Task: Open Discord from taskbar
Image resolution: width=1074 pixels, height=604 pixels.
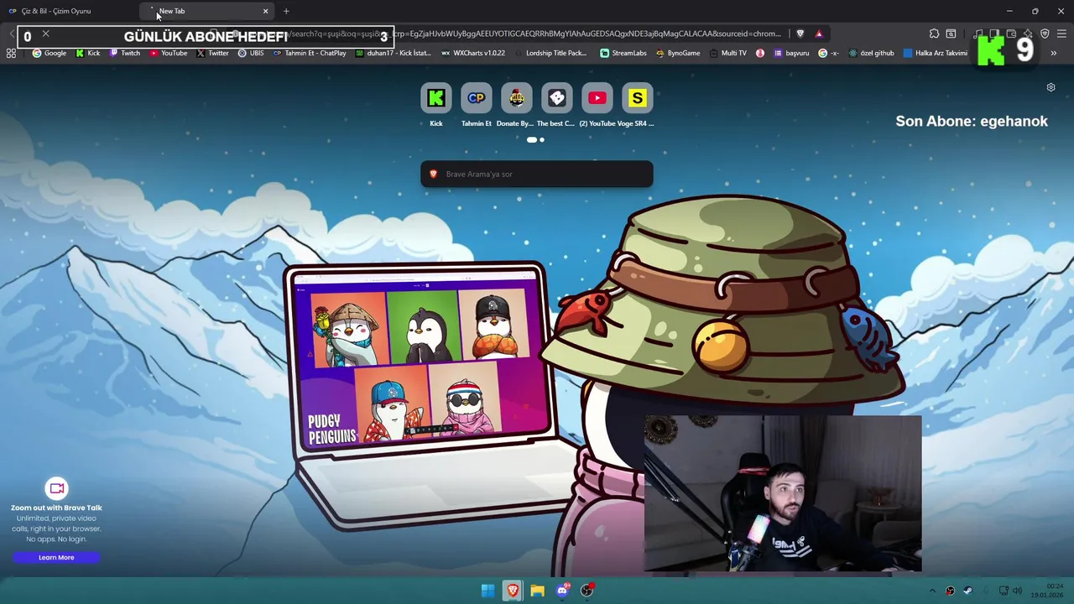Action: pos(562,591)
